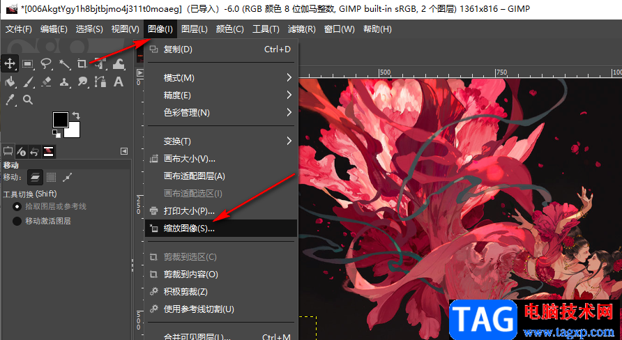Set the Move tool to move selections
The image size is (622, 340).
click(x=51, y=178)
